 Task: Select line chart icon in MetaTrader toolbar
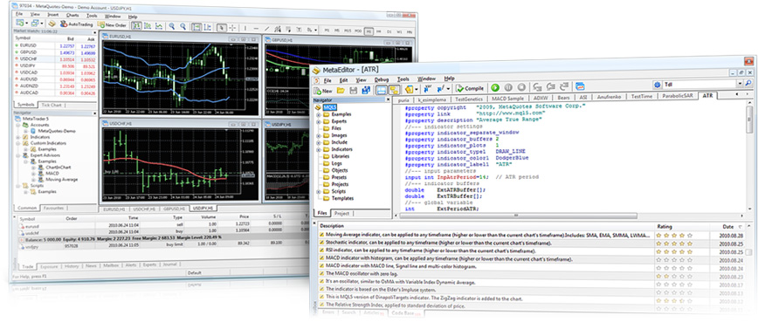point(159,26)
